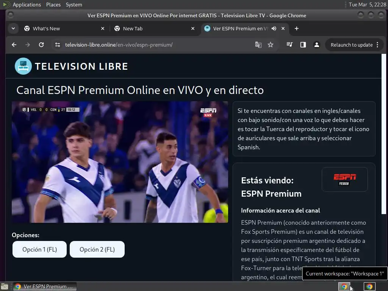Click the Información acerca del canal heading
This screenshot has width=388, height=291.
(280, 211)
